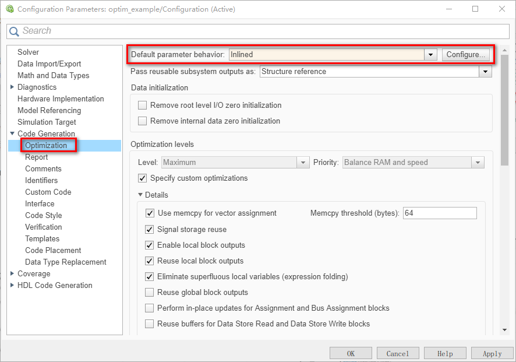Open the Data Import/Export pane
The height and width of the screenshot is (362, 516).
click(x=49, y=64)
